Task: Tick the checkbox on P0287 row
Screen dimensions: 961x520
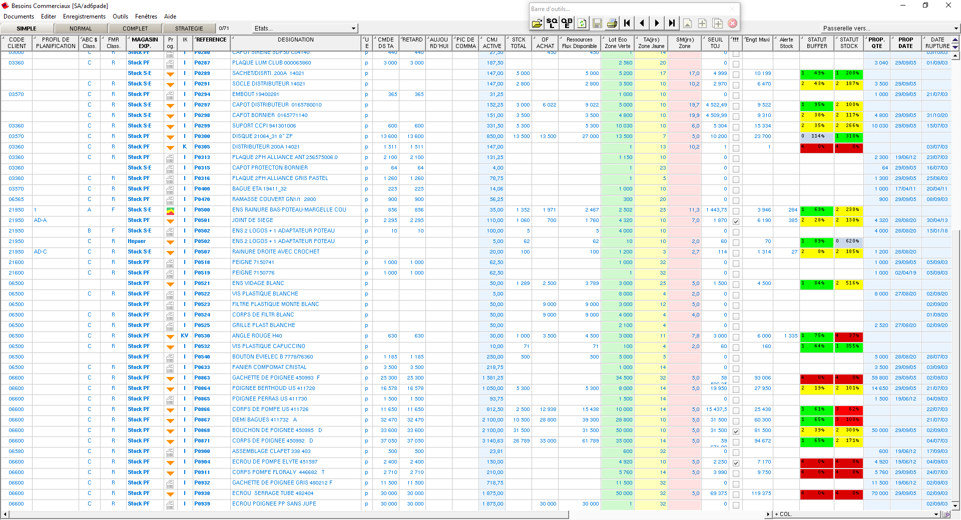Action: [x=736, y=64]
